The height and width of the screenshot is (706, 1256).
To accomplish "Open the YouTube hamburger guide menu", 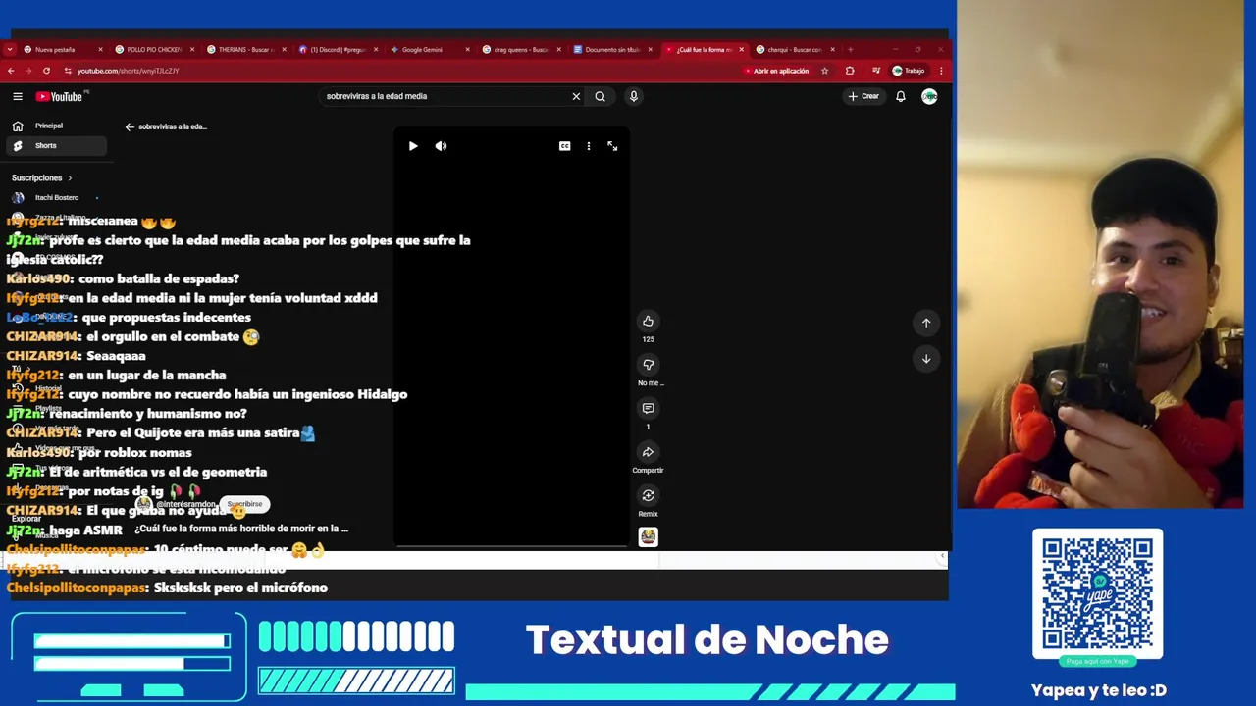I will 18,96.
